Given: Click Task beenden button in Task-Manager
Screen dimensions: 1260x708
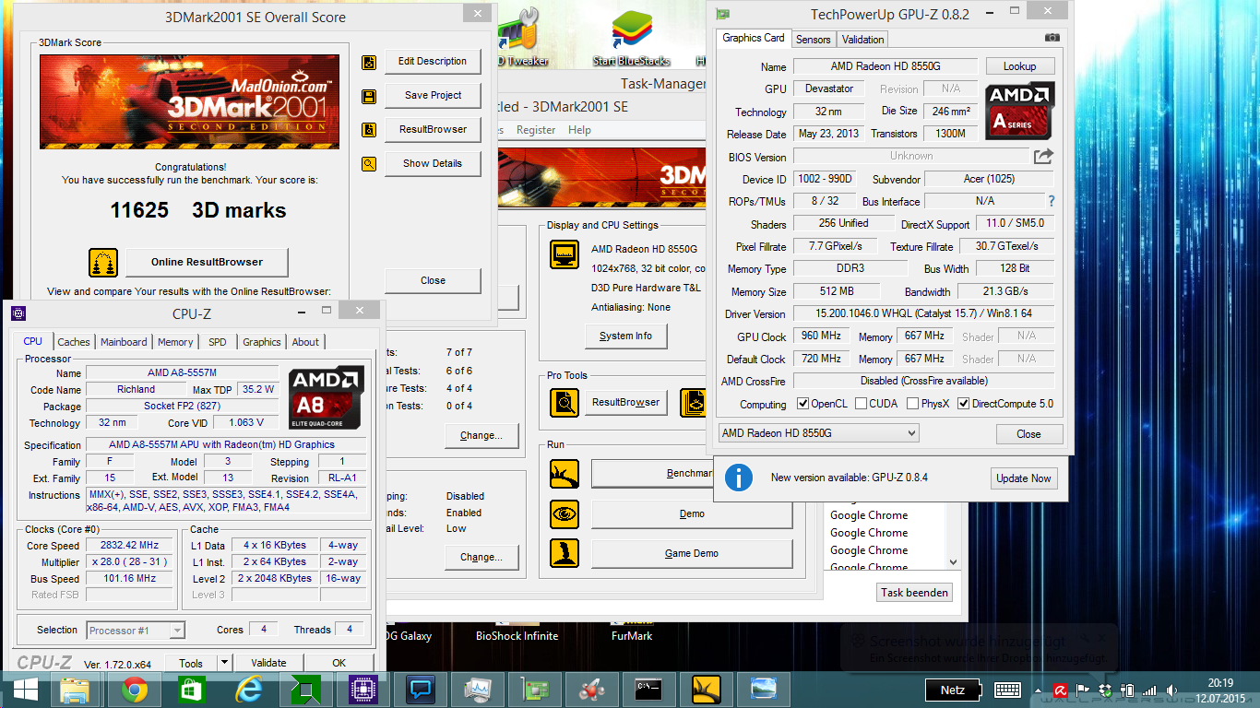Looking at the screenshot, I should tap(914, 593).
